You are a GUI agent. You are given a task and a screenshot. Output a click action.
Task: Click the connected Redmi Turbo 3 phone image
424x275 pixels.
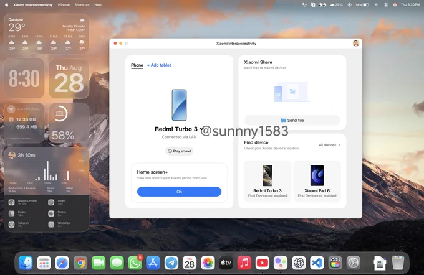(x=180, y=105)
